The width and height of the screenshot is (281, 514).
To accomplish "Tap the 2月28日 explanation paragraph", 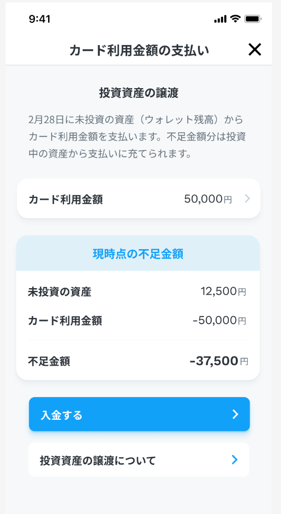I will coord(137,137).
